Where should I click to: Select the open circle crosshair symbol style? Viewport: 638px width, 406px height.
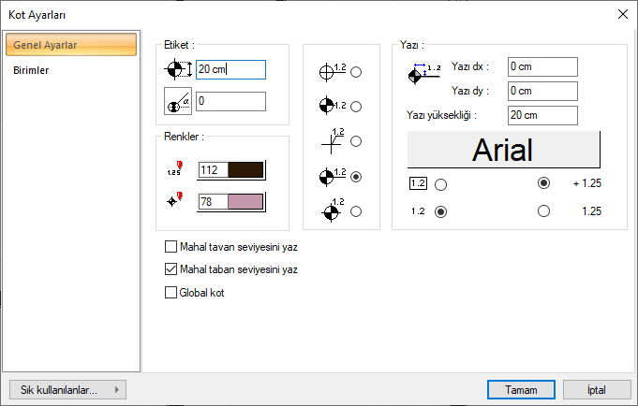click(x=356, y=72)
